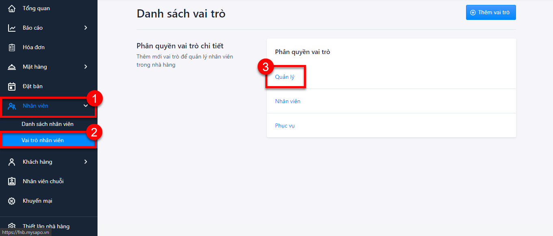Click the Thêm mới vai trò description text
The height and width of the screenshot is (236, 553).
tap(185, 61)
